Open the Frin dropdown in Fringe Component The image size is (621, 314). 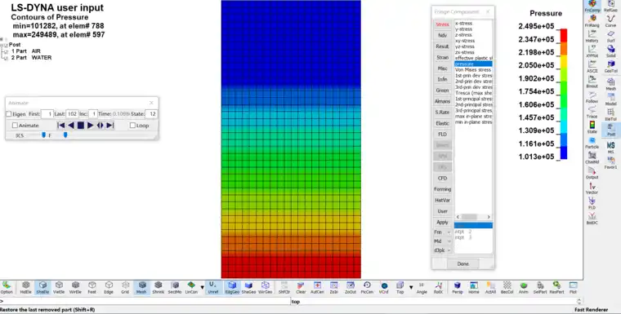click(442, 232)
